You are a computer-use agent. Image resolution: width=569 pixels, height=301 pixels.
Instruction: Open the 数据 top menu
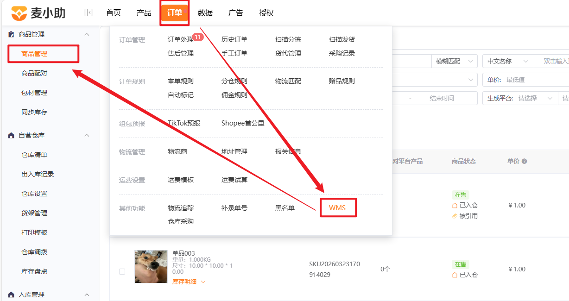(205, 13)
